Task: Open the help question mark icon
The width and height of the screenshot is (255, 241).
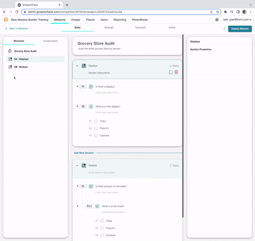Action: click(x=217, y=20)
